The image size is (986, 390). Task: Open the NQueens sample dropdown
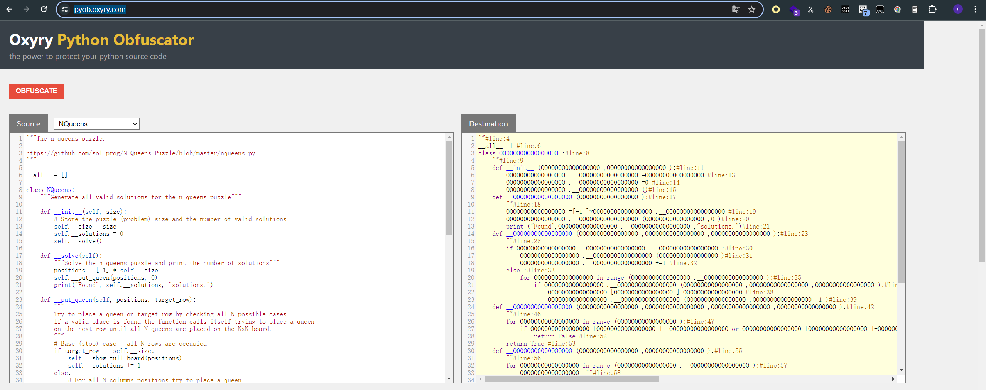point(96,124)
